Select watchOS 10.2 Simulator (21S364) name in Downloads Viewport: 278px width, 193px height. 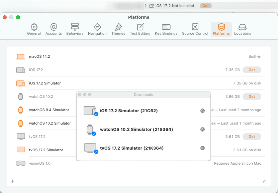(x=136, y=130)
